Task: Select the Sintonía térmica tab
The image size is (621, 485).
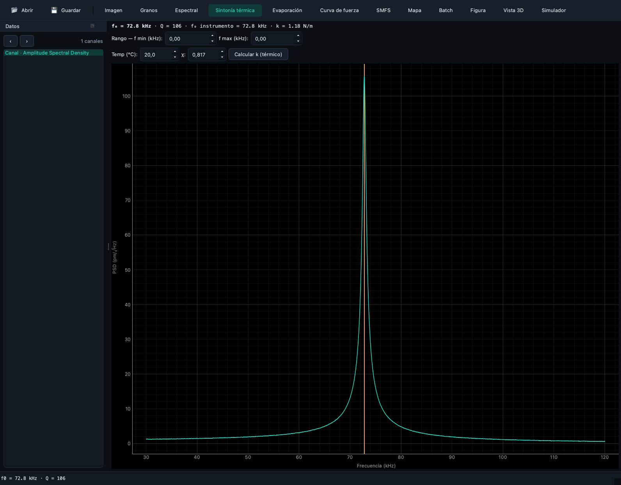Action: click(x=235, y=10)
